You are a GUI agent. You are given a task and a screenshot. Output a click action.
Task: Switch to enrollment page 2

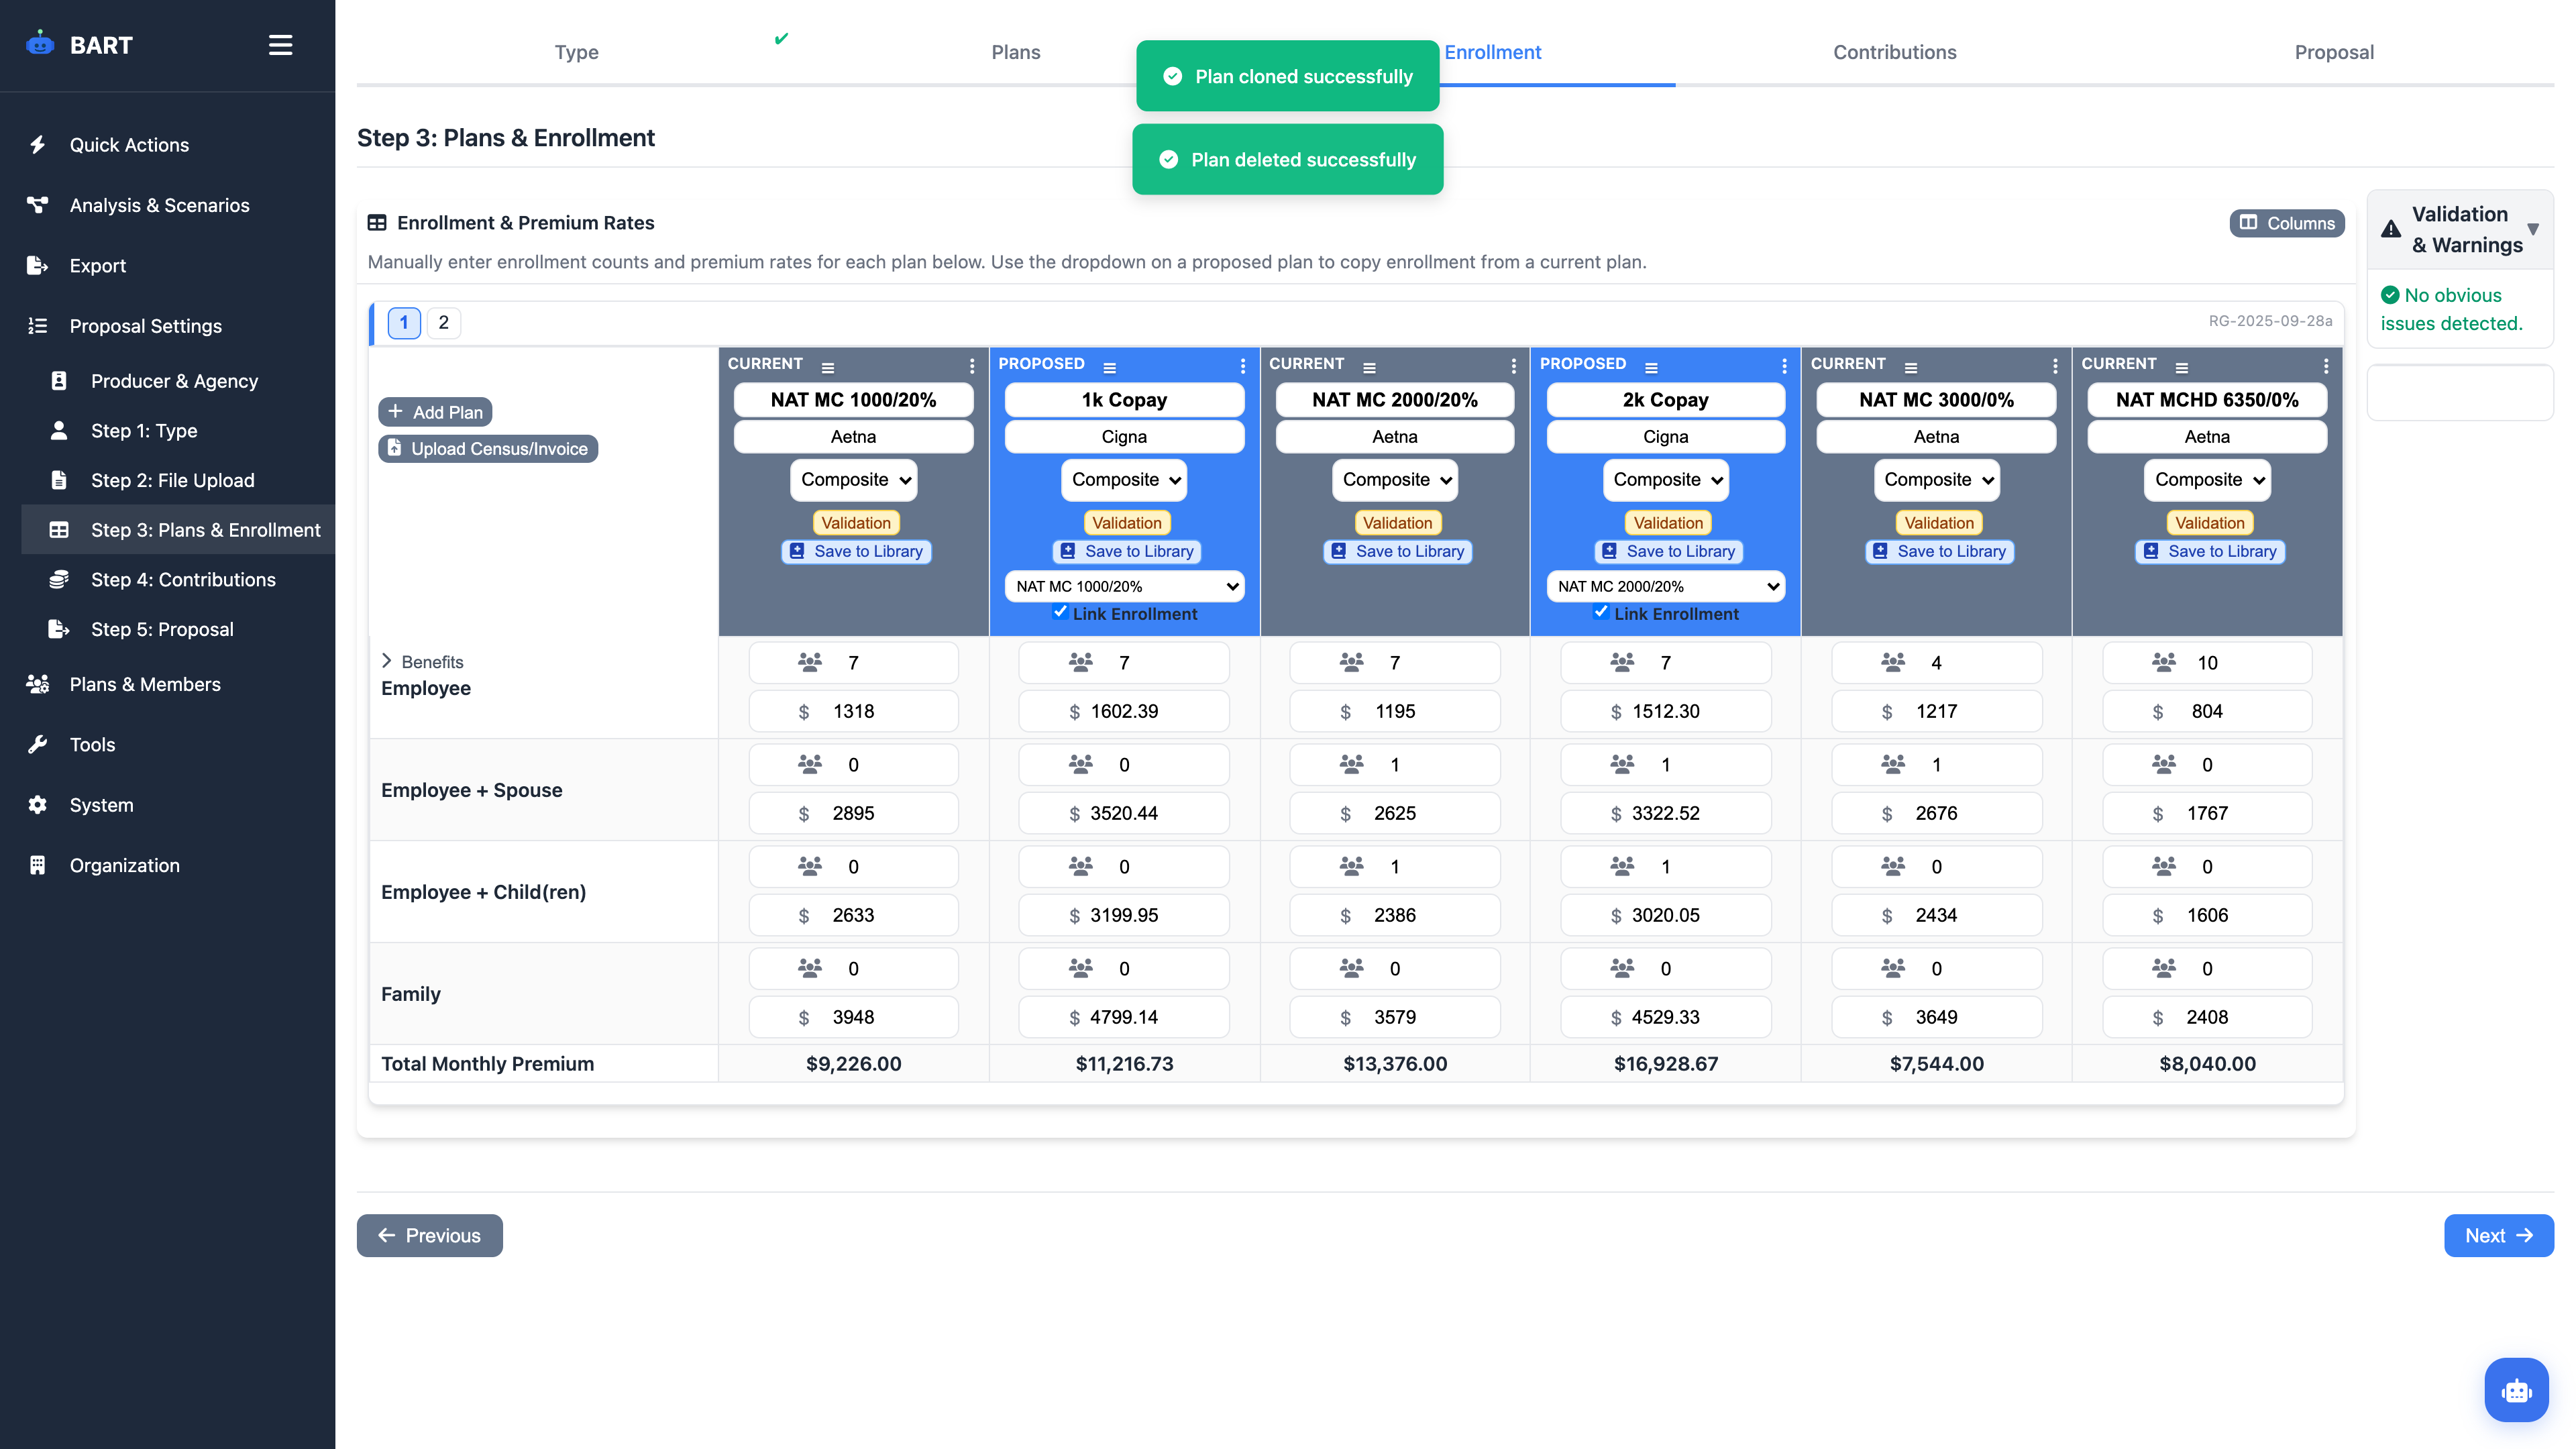pyautogui.click(x=443, y=322)
